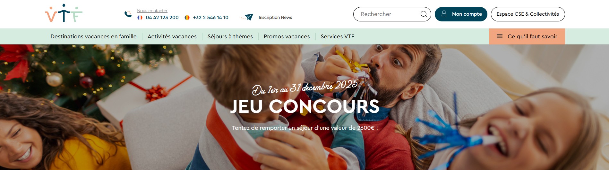
Task: Click the VTF logo
Action: click(x=64, y=13)
